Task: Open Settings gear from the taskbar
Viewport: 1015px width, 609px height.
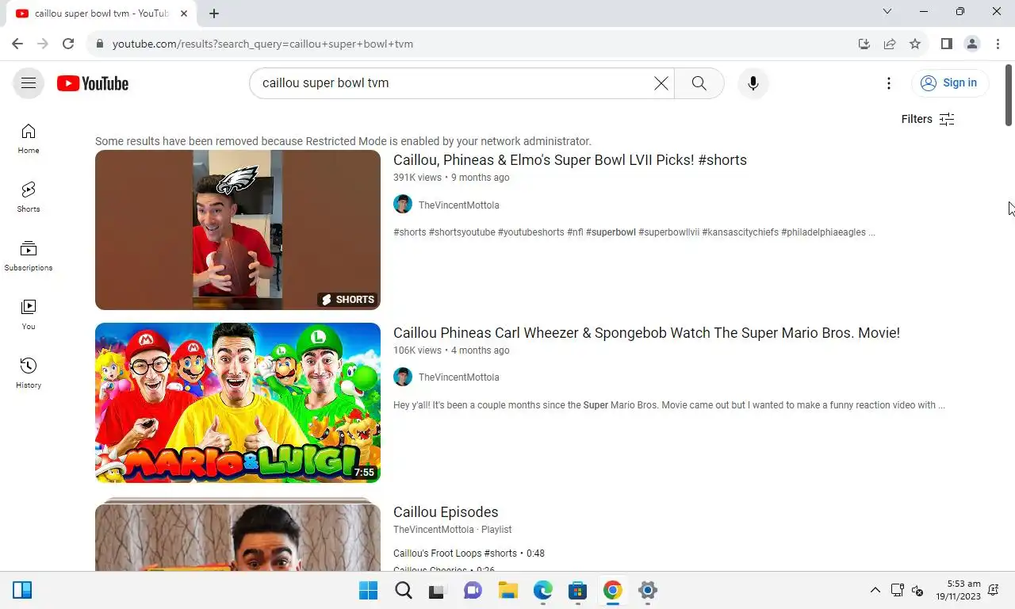Action: [x=648, y=590]
